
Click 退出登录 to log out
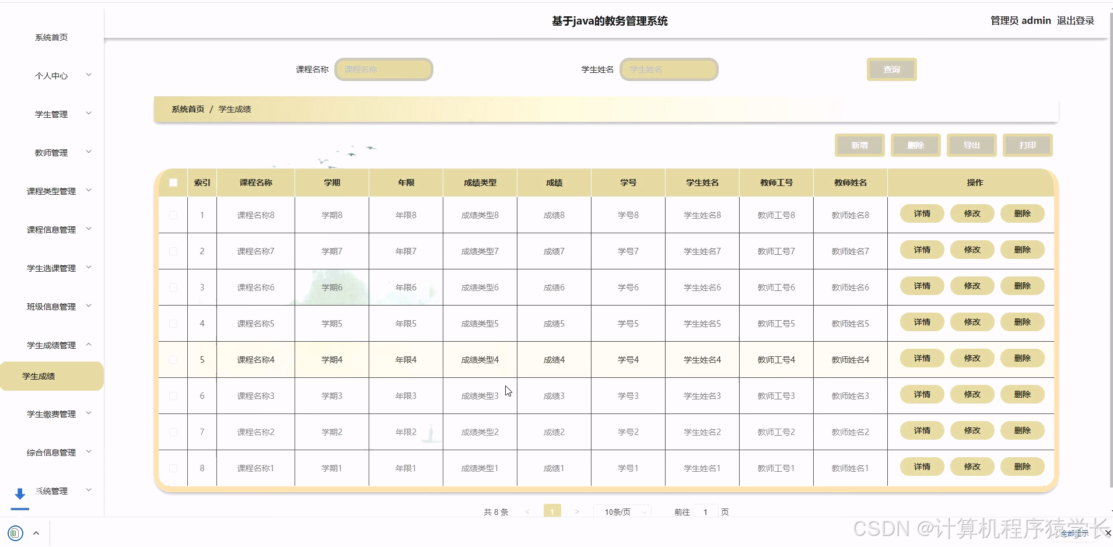pos(1076,20)
